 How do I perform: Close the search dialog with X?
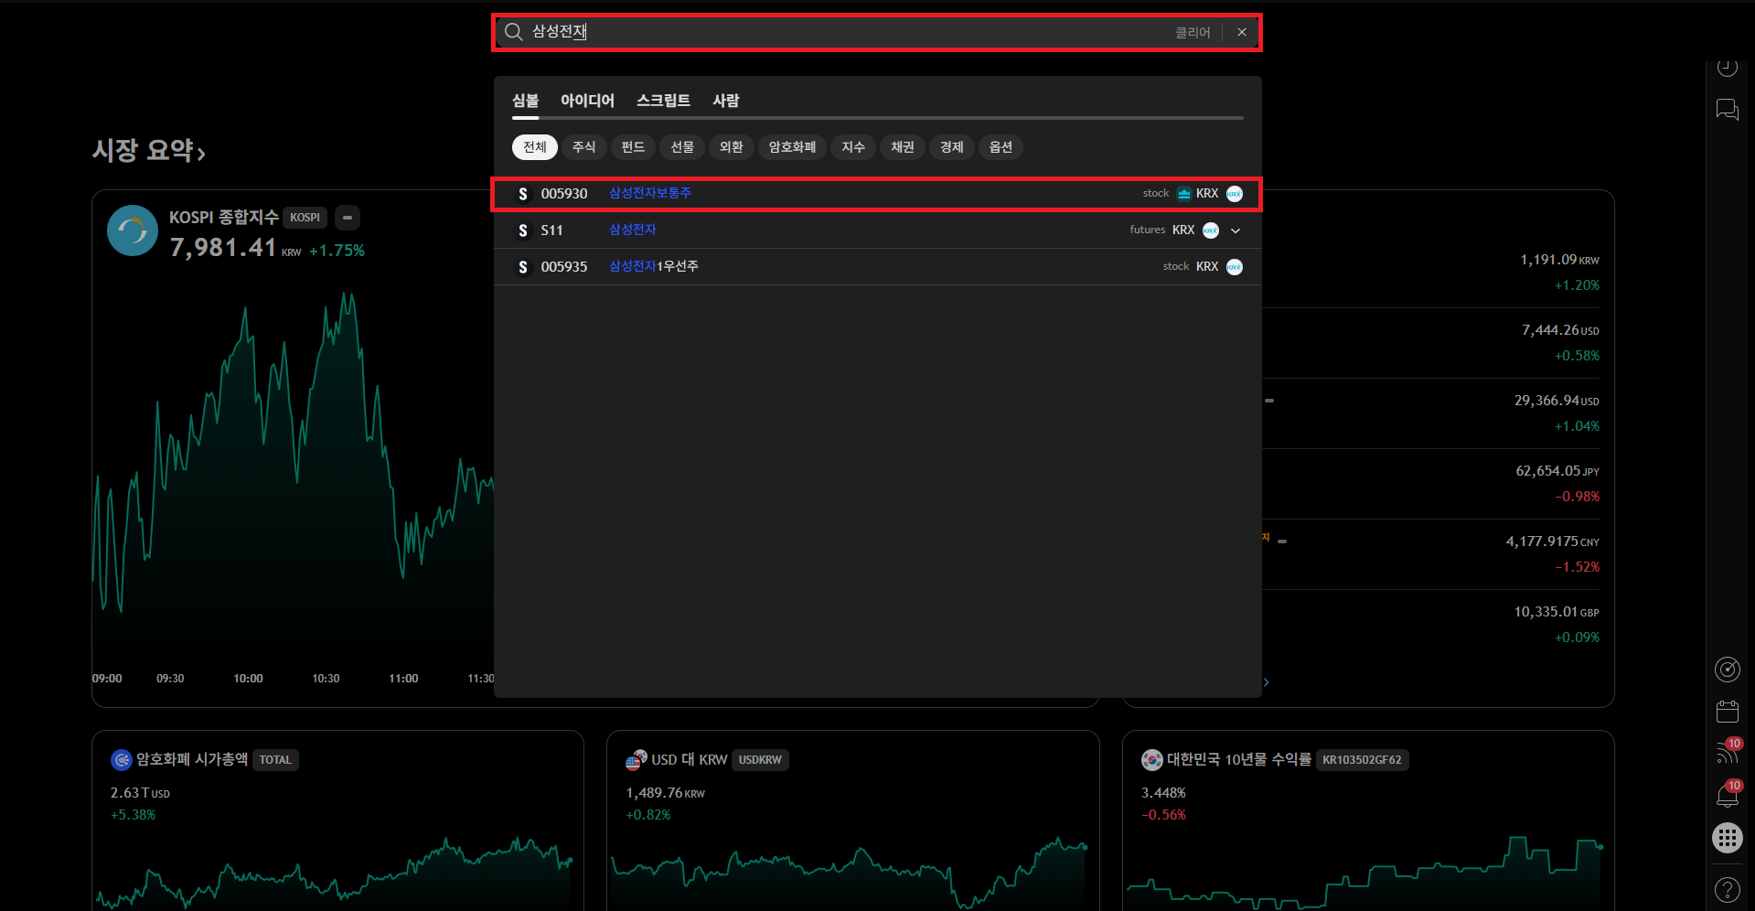click(x=1242, y=32)
